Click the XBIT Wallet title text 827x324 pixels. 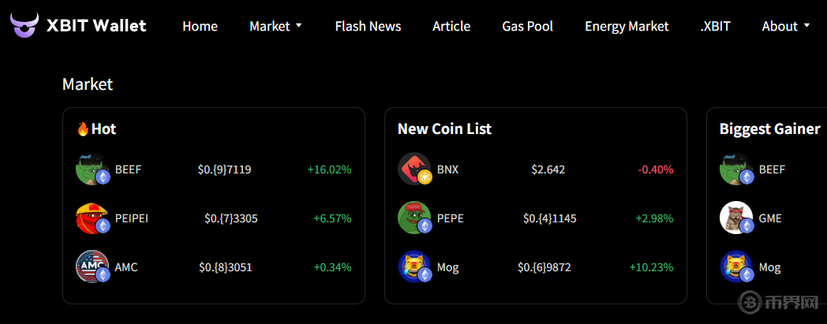(x=96, y=25)
